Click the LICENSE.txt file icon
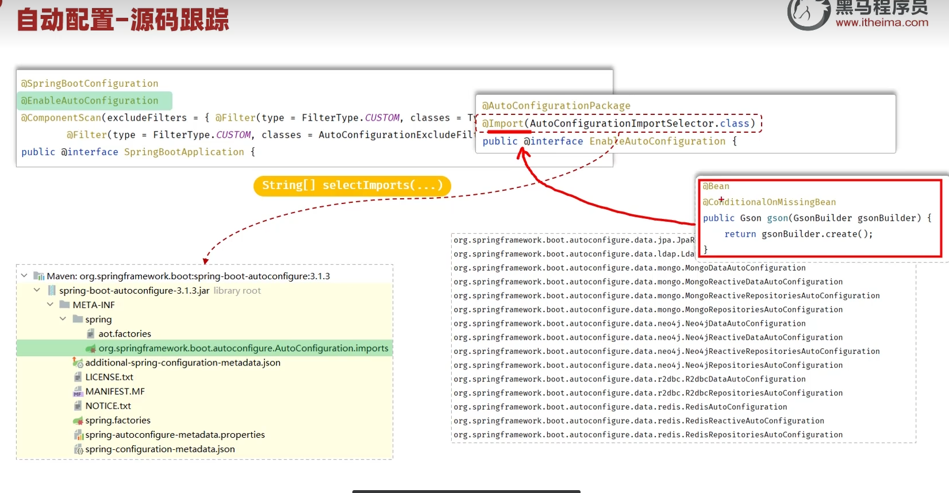The width and height of the screenshot is (949, 493). tap(78, 377)
